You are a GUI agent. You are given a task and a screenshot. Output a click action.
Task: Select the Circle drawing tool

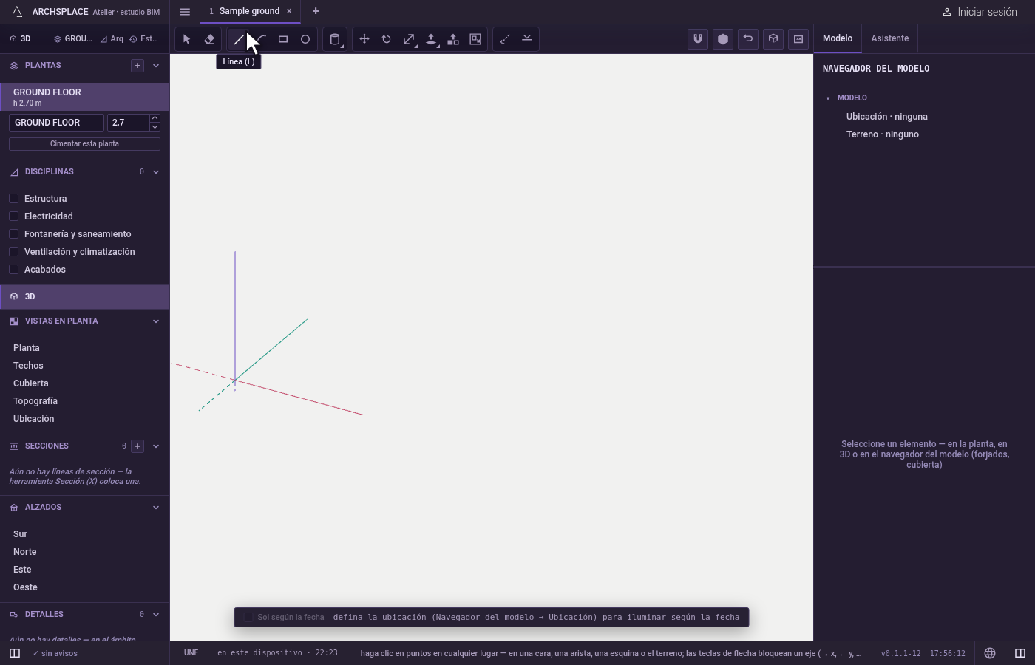click(305, 39)
